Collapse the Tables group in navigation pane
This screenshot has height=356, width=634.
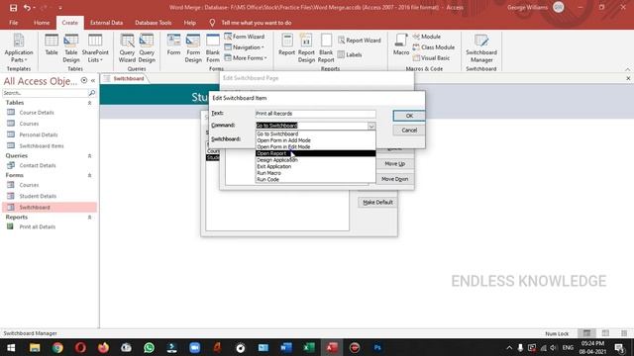click(x=90, y=103)
